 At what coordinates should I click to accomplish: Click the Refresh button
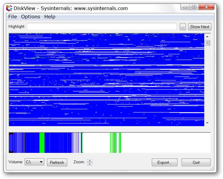click(x=57, y=162)
